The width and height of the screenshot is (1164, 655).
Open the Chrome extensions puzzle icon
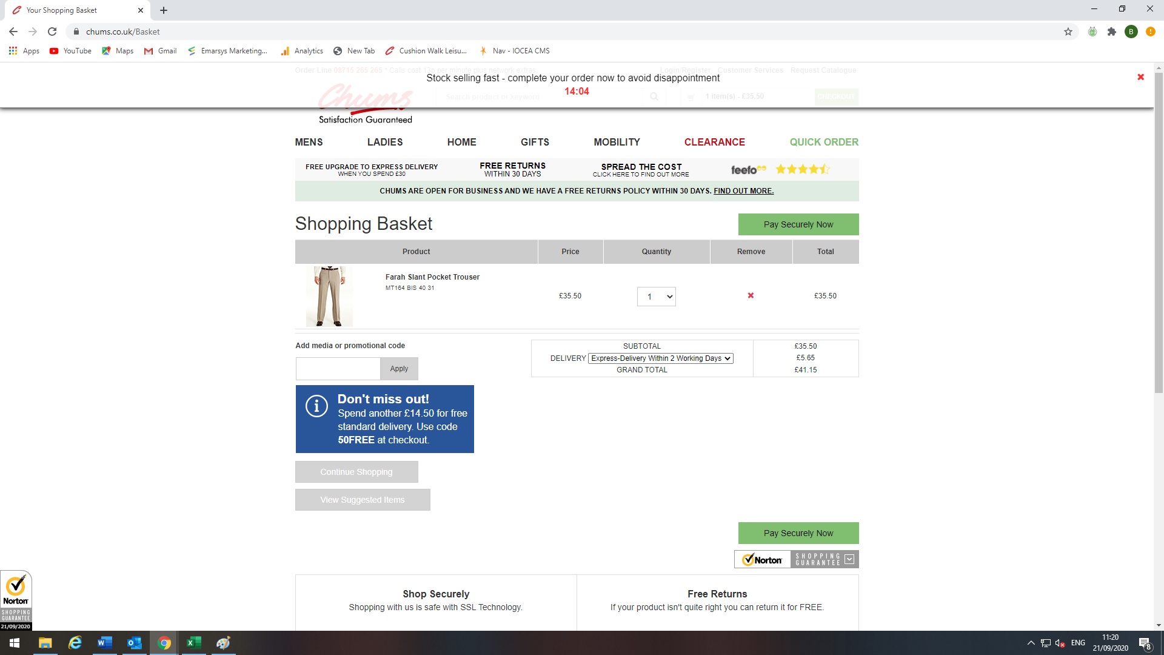point(1112,32)
